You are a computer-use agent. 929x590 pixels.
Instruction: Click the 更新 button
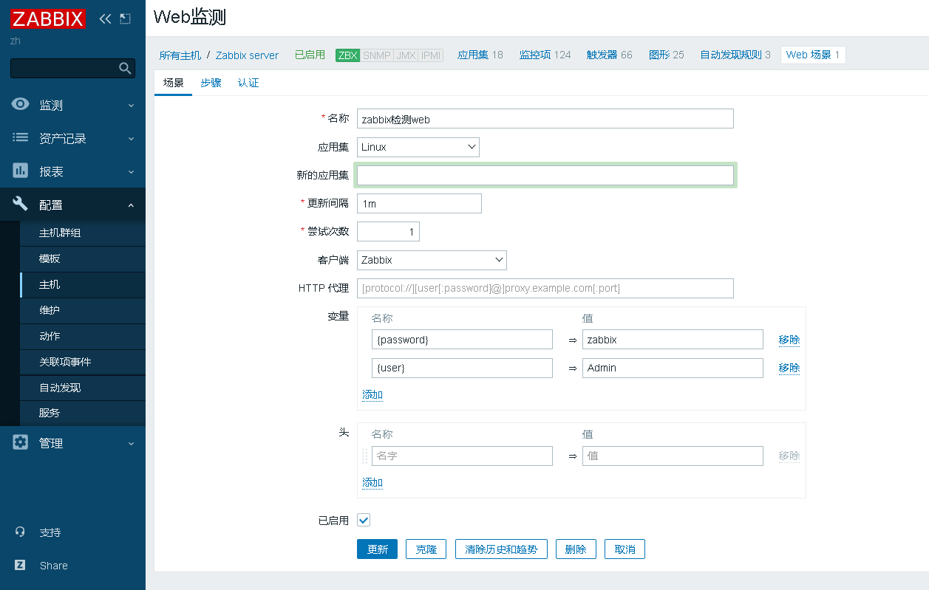[x=377, y=549]
